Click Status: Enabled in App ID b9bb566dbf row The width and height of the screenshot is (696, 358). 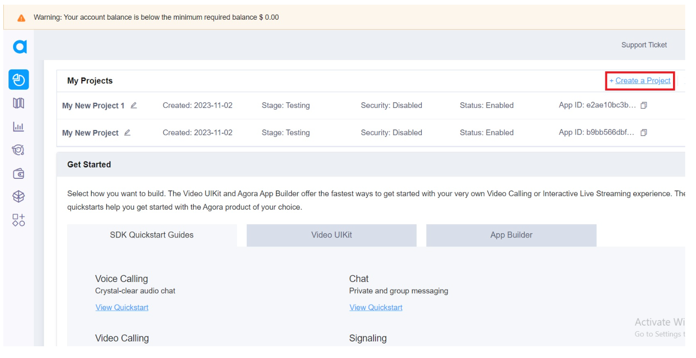487,132
